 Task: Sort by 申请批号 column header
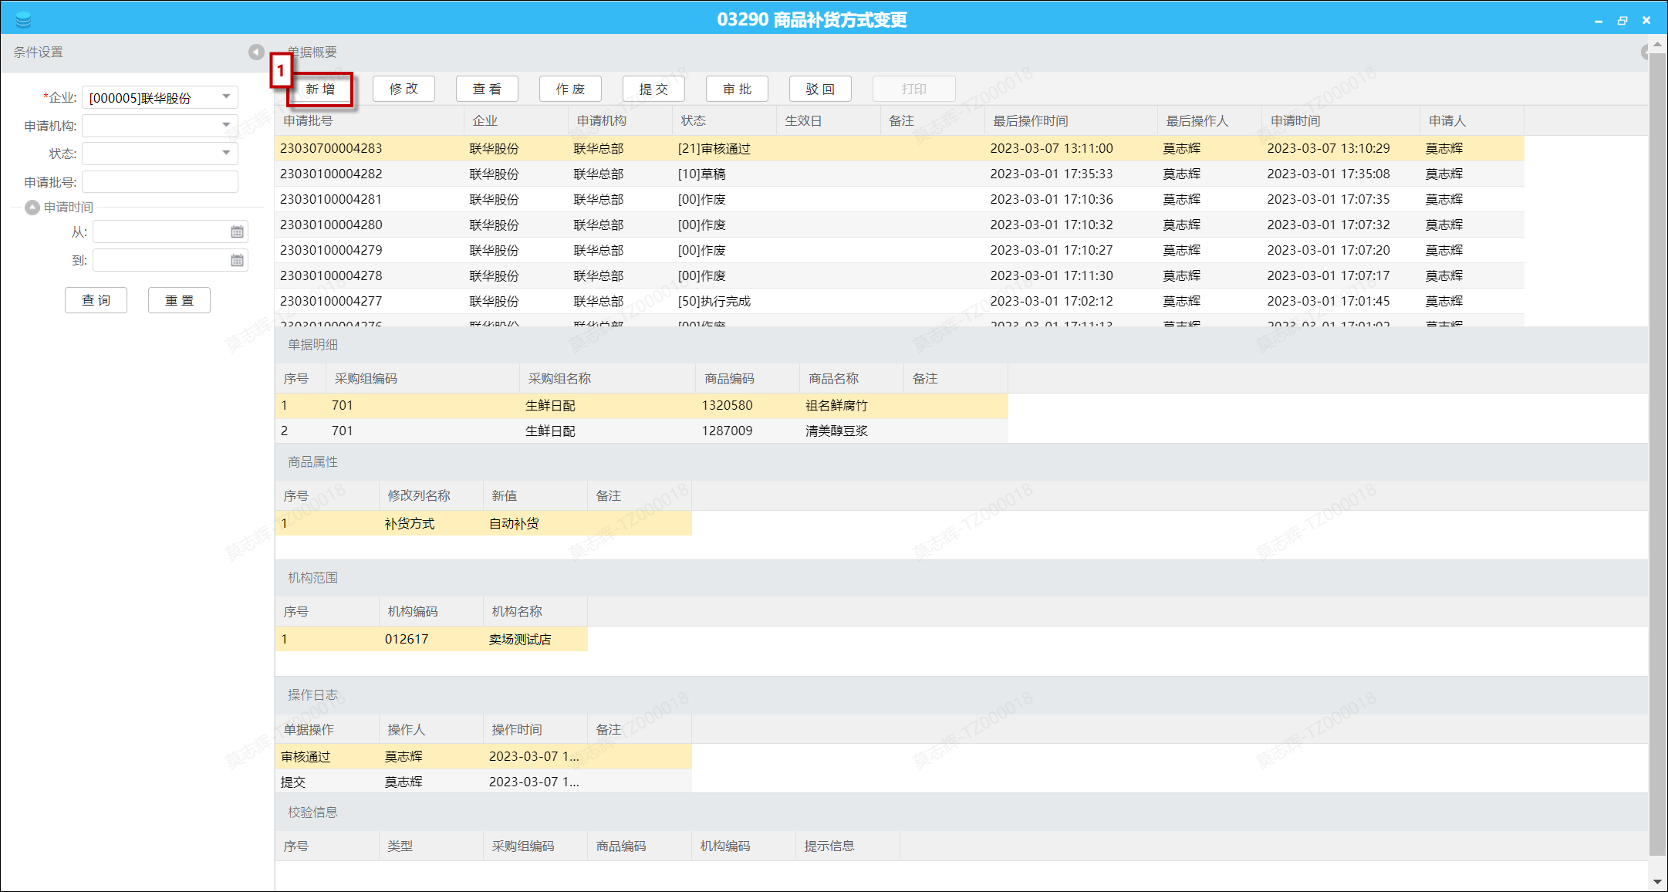[369, 120]
